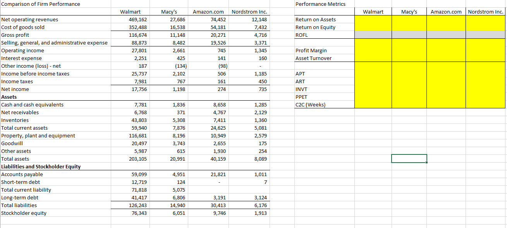Click Walmart goodwill value 20,497
The image size is (507, 228).
pyautogui.click(x=139, y=143)
